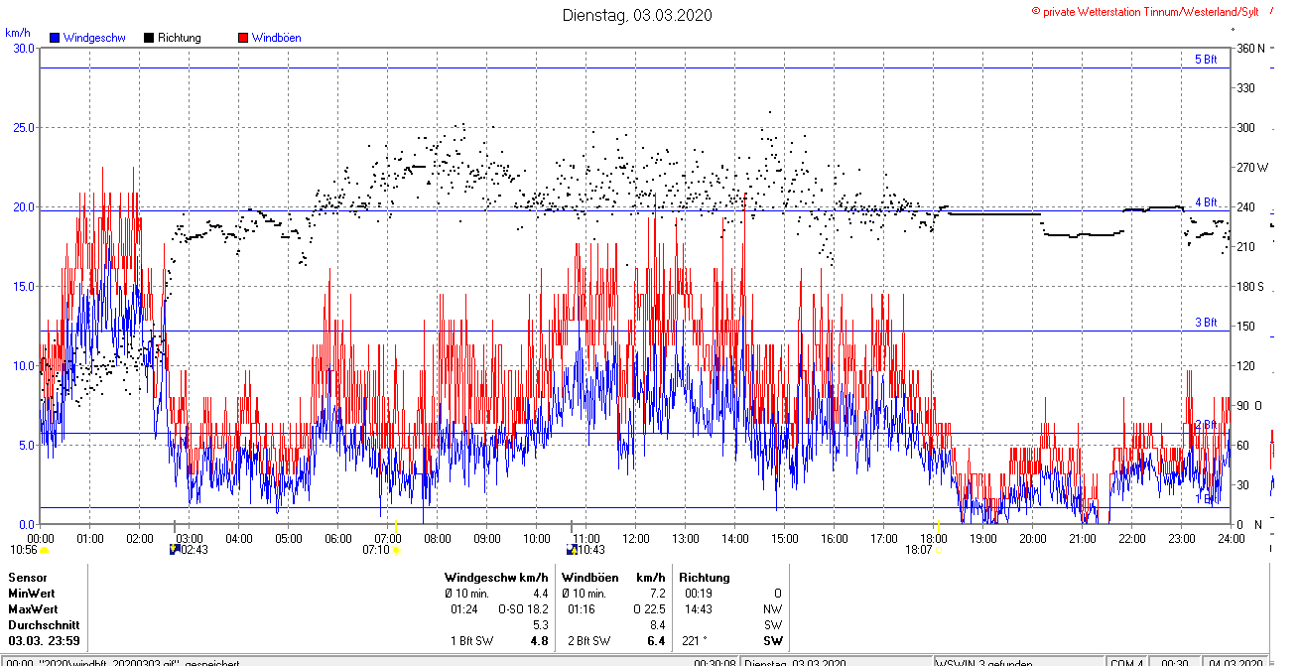The width and height of the screenshot is (1300, 666).
Task: Click the MinWert row header
Action: pos(31,593)
